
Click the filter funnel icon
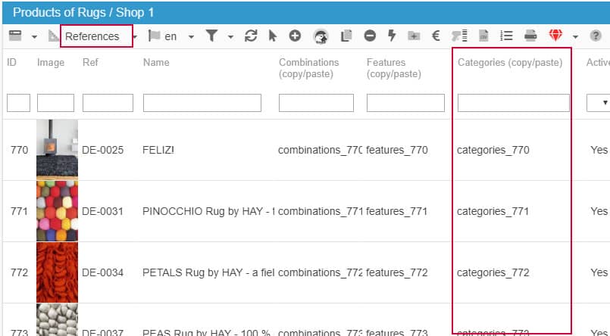click(212, 36)
